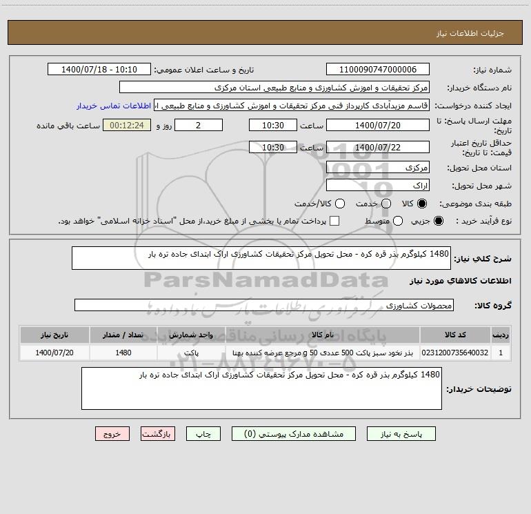Click کد کالا column header
531x514 pixels.
tap(455, 335)
